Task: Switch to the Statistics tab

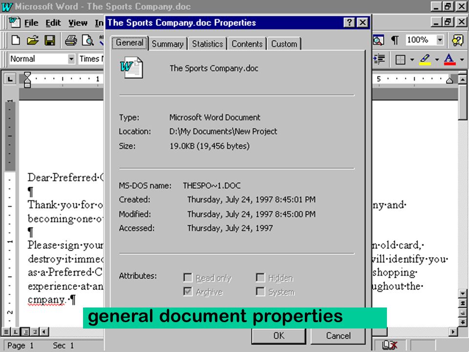Action: click(x=208, y=44)
